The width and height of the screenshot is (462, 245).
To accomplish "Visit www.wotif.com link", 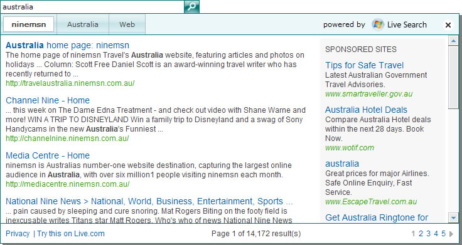I will (x=350, y=148).
